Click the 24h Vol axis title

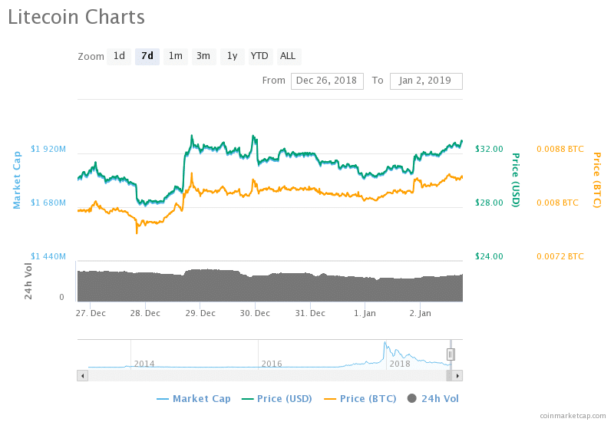tap(28, 281)
